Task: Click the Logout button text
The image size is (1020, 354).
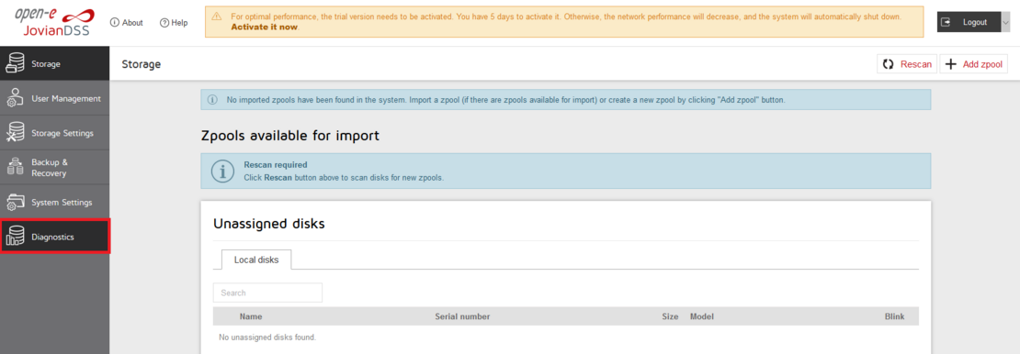Action: tap(975, 22)
